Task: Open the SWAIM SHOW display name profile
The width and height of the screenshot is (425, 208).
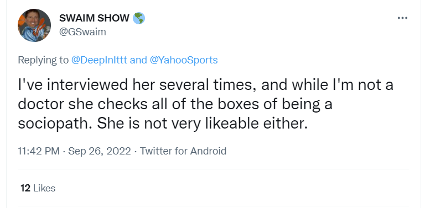Action: 94,18
